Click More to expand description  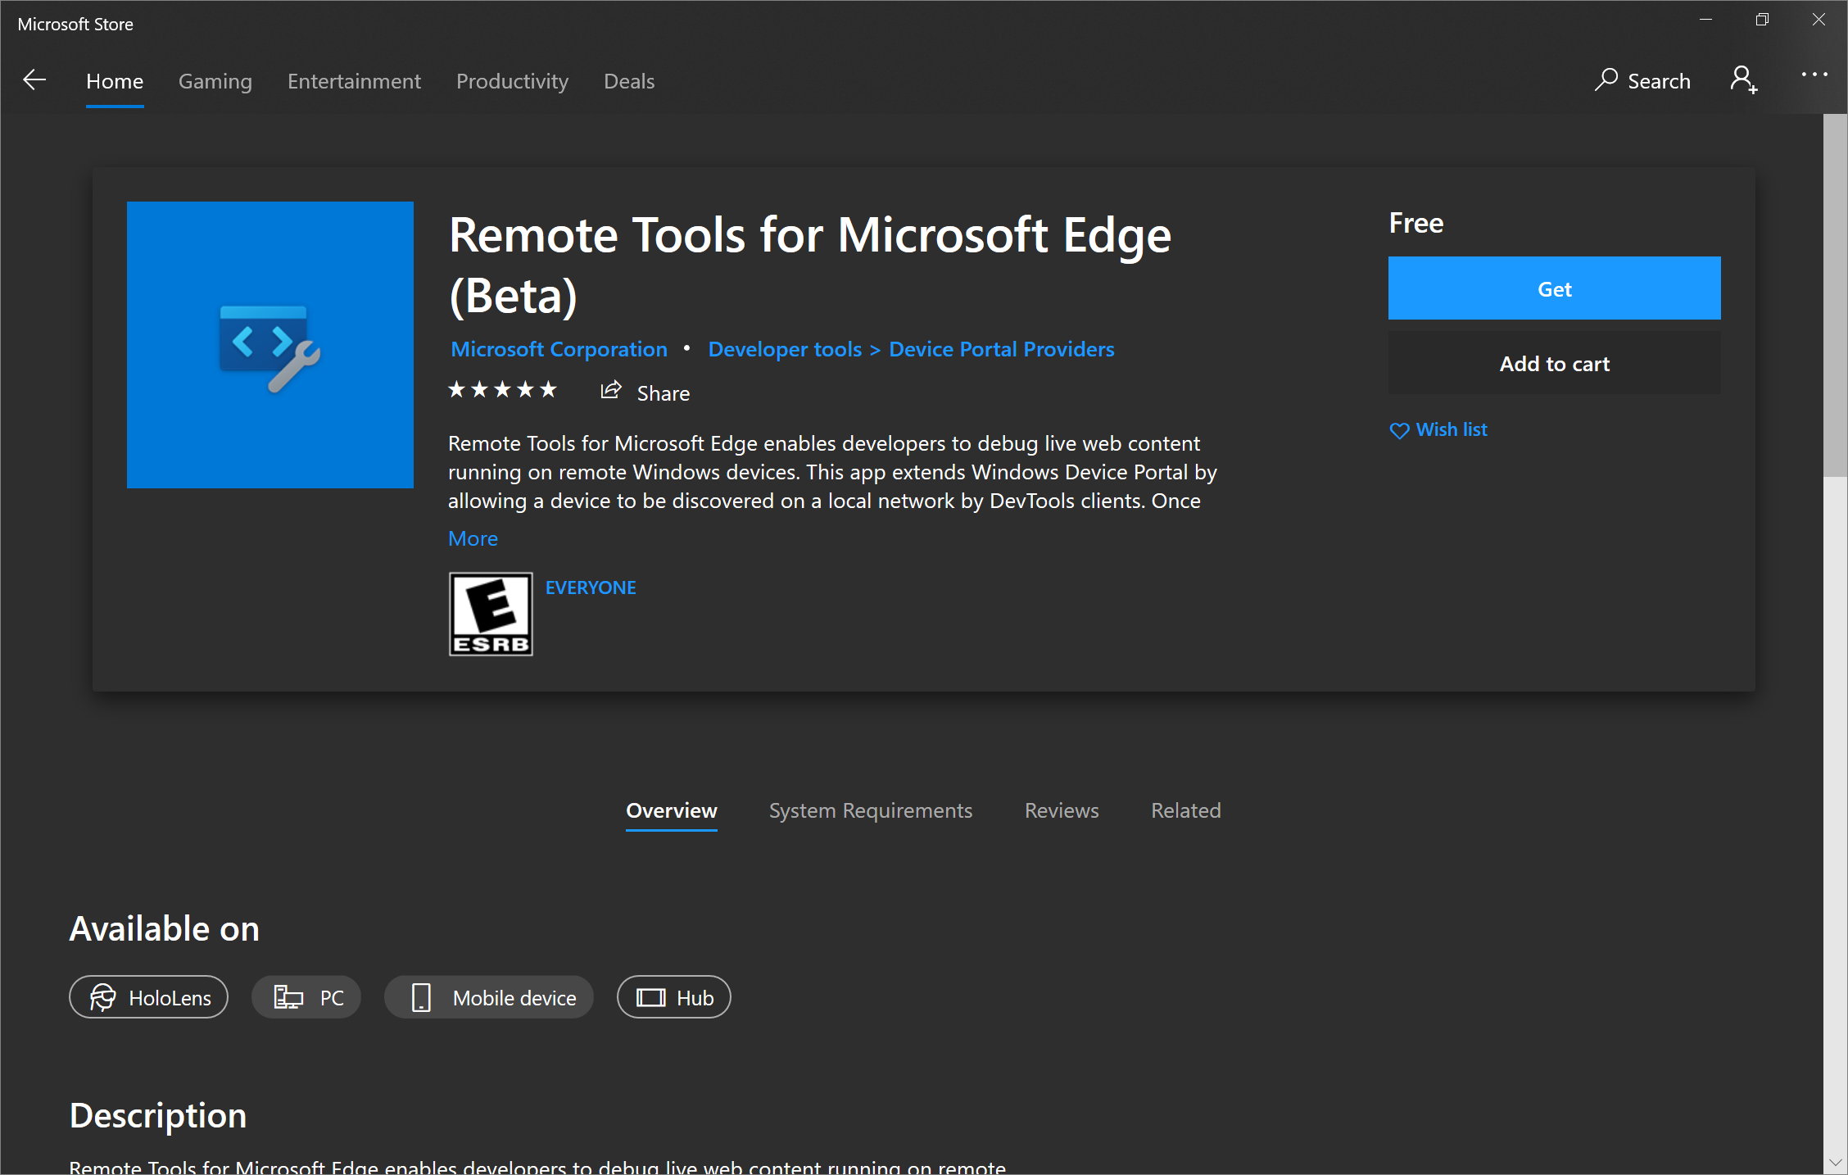[x=473, y=538]
